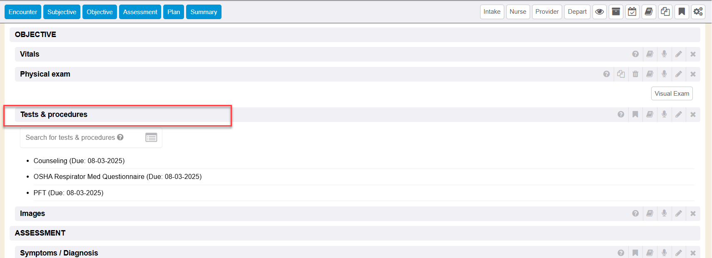Click the pencil edit icon for Tests & procedures
Viewport: 712px width, 258px height.
point(679,114)
